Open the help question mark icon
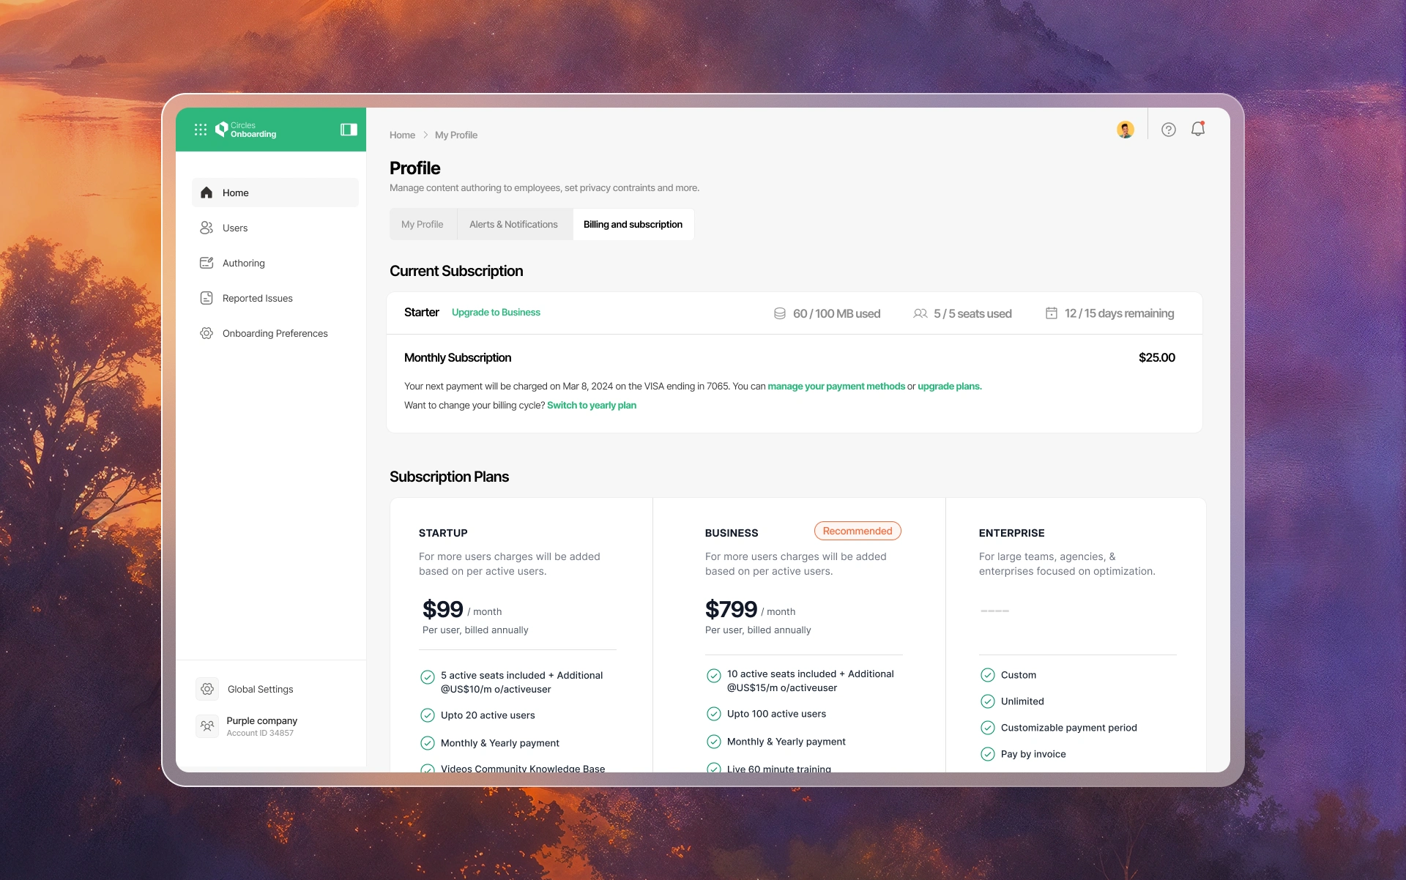Screen dimensions: 1406x880 point(1169,130)
